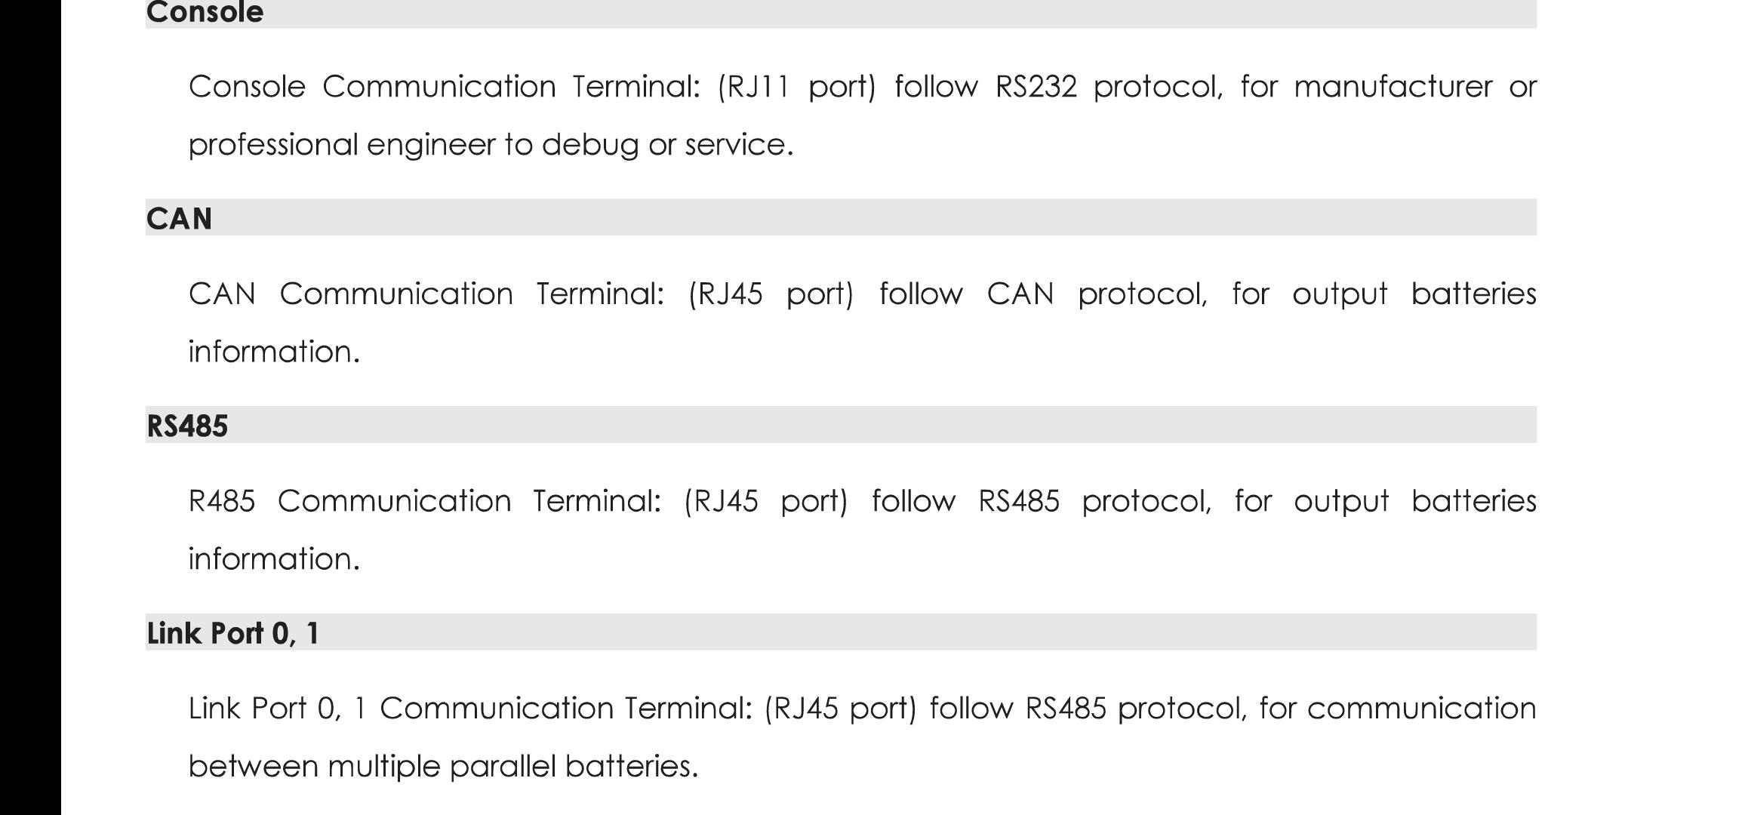
Task: Click the word "RS232"
Action: [x=1036, y=88]
